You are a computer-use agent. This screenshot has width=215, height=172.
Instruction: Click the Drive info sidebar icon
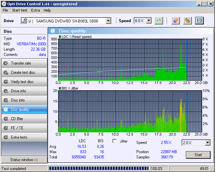point(6,91)
